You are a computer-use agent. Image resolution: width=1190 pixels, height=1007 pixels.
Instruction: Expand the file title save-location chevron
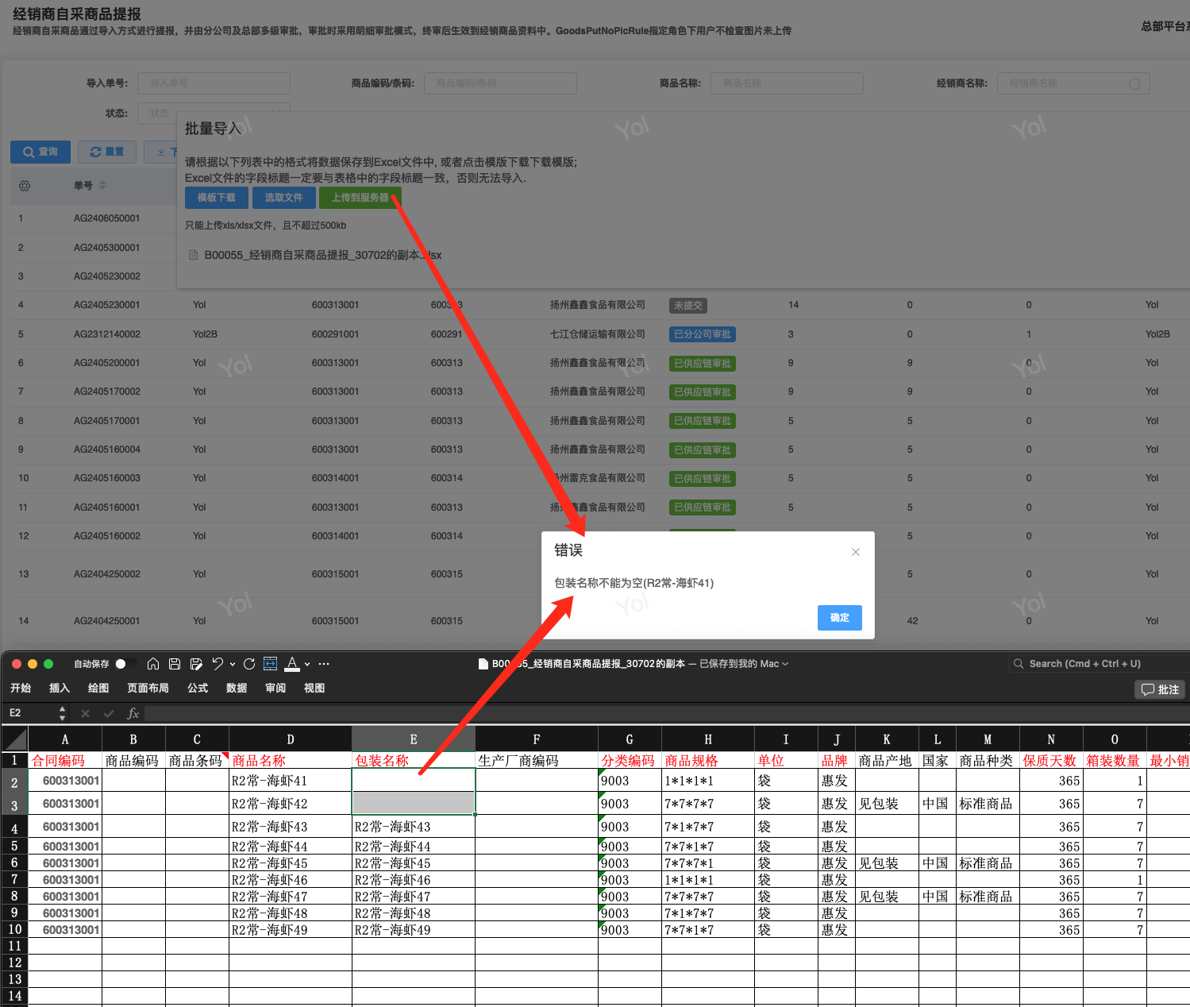click(x=786, y=664)
